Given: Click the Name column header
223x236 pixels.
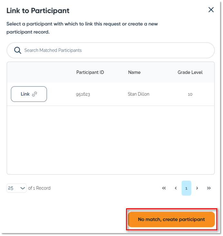Looking at the screenshot, I should point(134,72).
